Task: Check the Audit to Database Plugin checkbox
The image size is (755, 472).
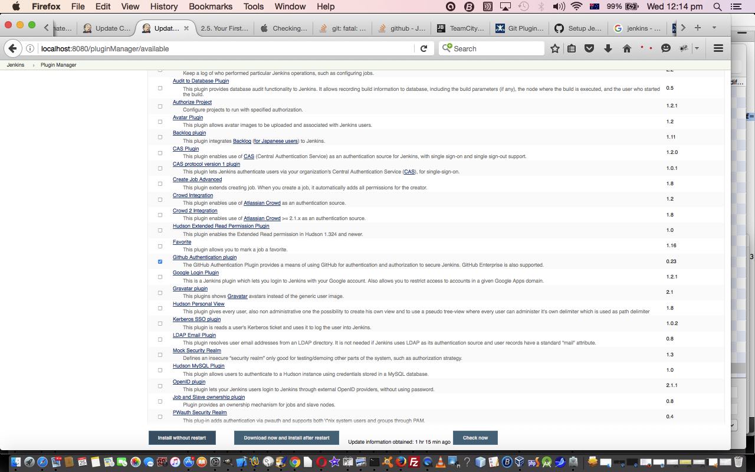Action: click(x=160, y=88)
